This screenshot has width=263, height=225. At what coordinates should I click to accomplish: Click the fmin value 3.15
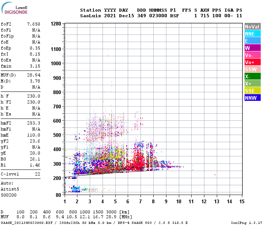click(35, 66)
